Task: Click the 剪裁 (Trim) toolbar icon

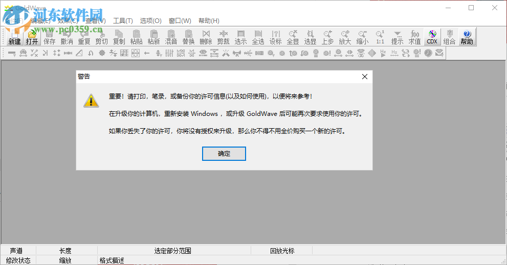Action: (224, 37)
